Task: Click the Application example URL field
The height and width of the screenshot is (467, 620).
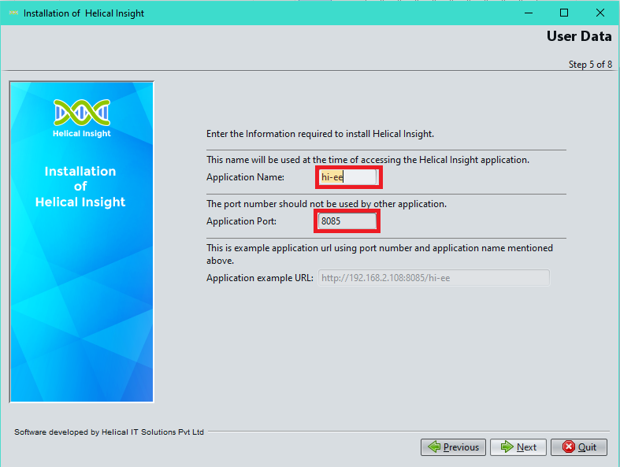Action: [x=434, y=278]
